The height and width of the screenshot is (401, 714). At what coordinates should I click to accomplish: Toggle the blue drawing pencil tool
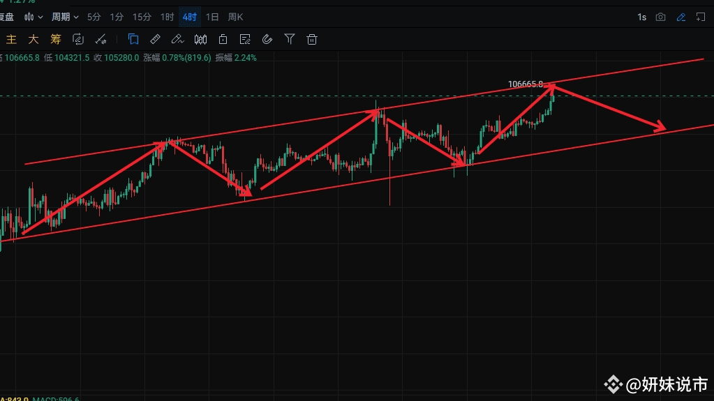680,17
